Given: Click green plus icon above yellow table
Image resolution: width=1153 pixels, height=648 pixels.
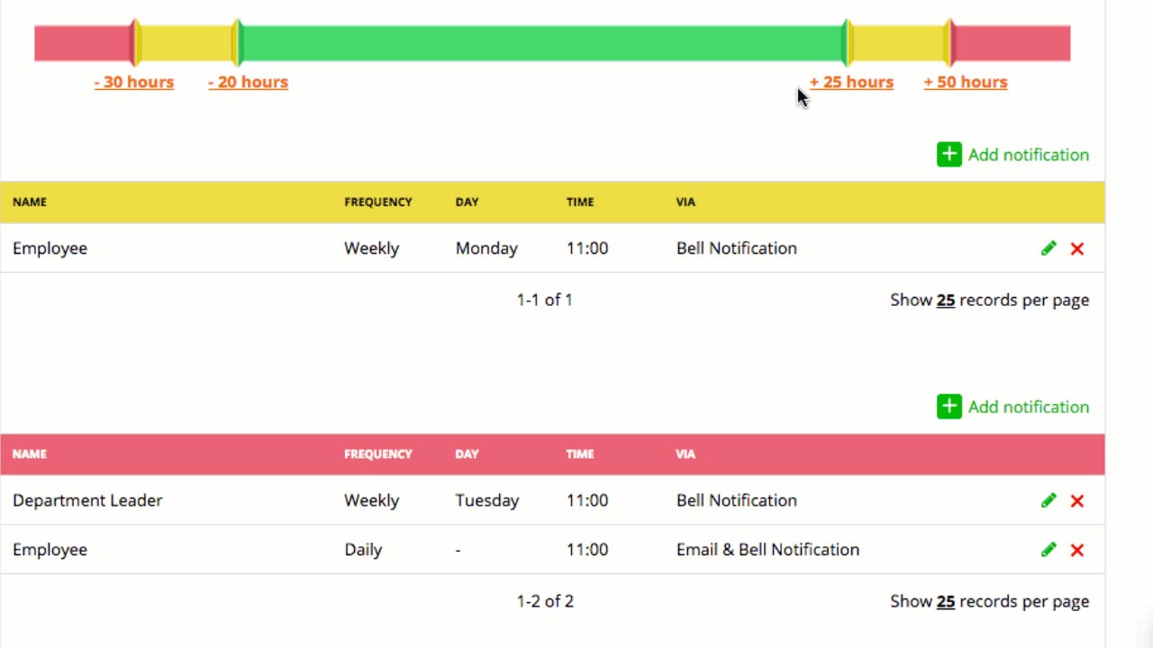Looking at the screenshot, I should click(x=949, y=155).
